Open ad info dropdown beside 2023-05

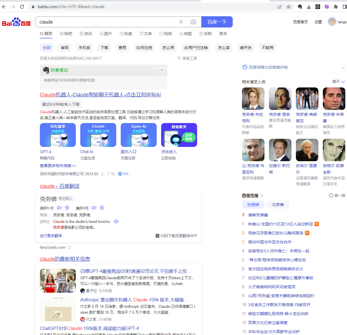click(x=102, y=174)
